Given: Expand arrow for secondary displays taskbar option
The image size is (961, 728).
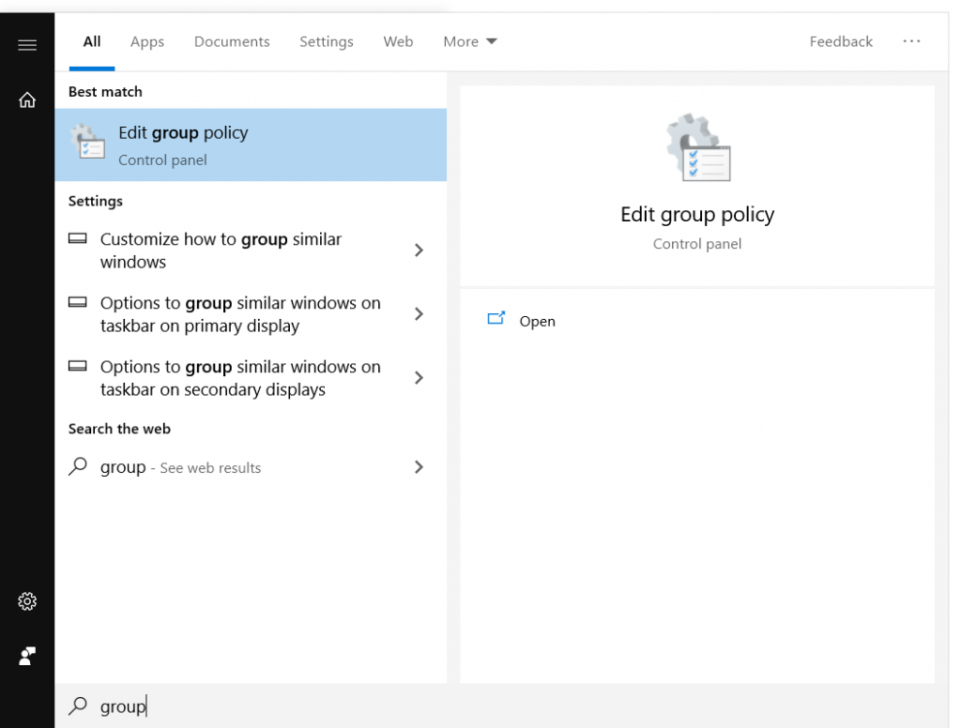Looking at the screenshot, I should tap(419, 377).
